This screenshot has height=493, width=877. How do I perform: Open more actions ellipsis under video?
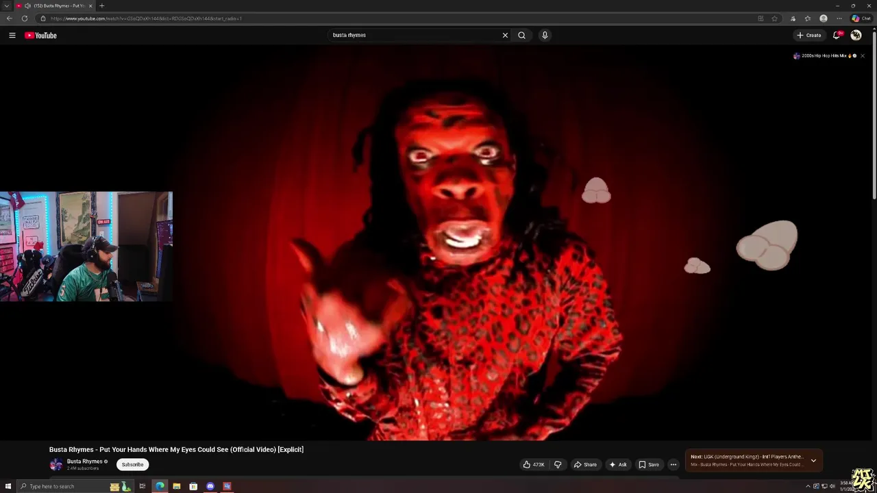(673, 464)
